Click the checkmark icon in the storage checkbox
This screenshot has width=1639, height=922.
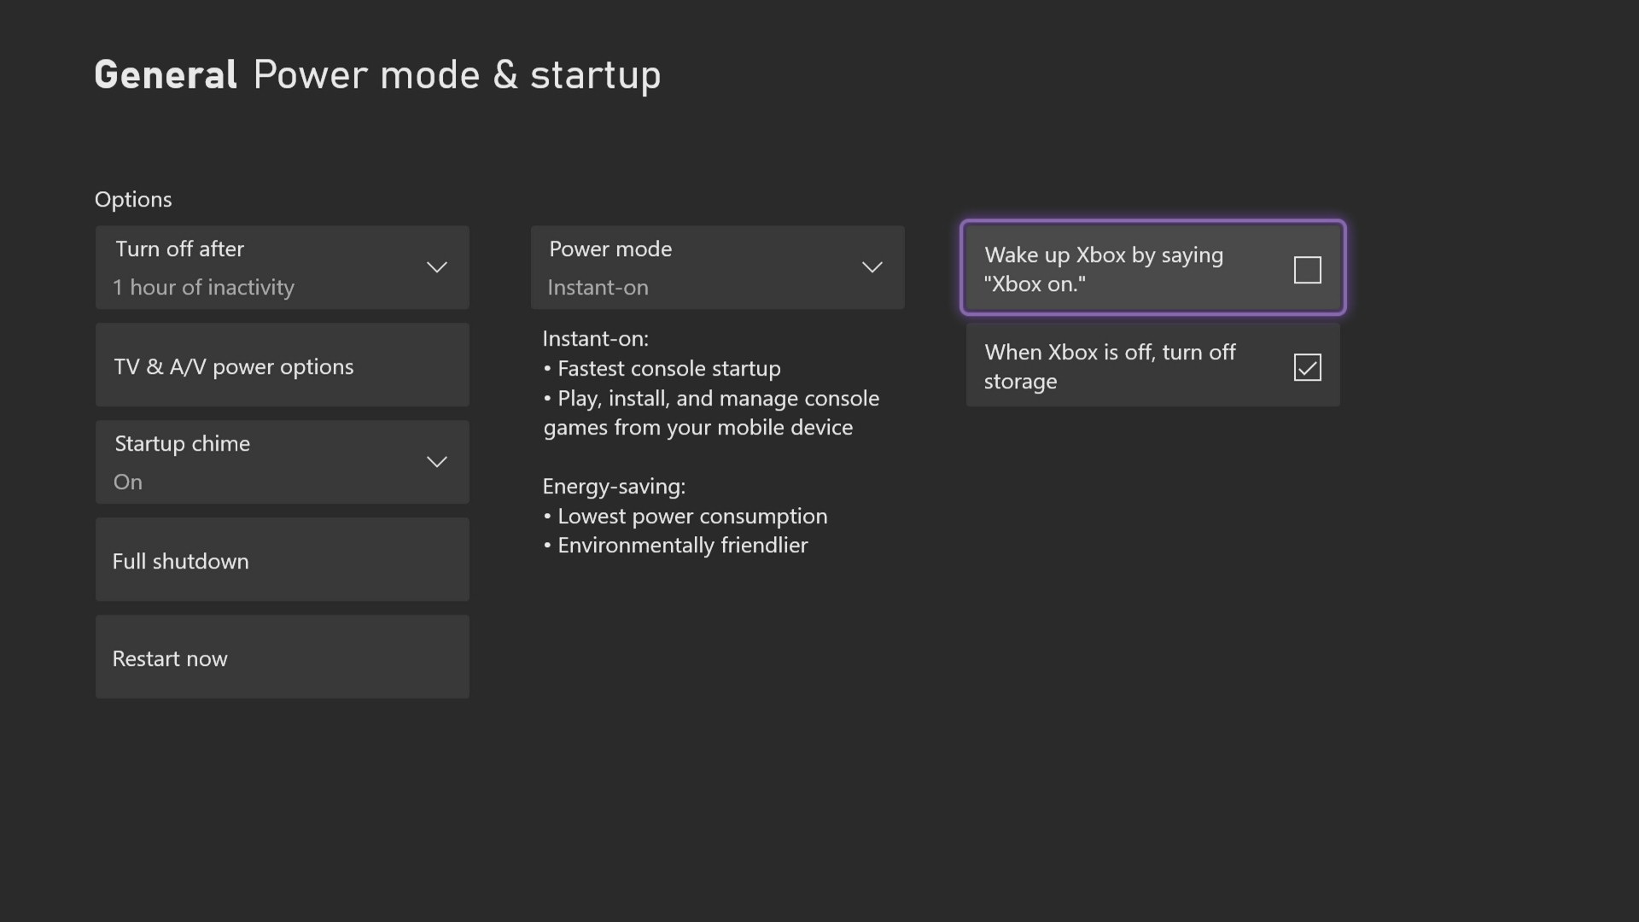[1307, 367]
